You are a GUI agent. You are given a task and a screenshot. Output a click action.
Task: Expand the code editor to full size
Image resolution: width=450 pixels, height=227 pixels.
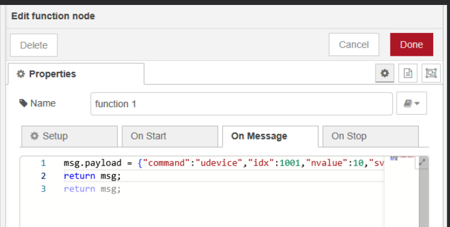pyautogui.click(x=422, y=162)
